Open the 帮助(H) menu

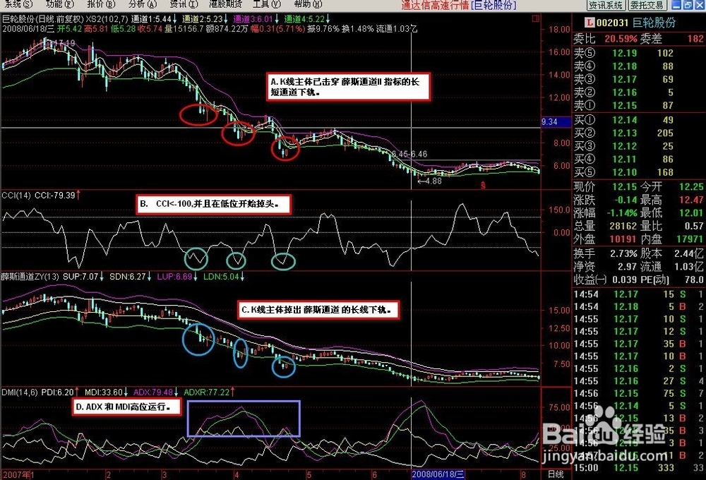pos(308,4)
